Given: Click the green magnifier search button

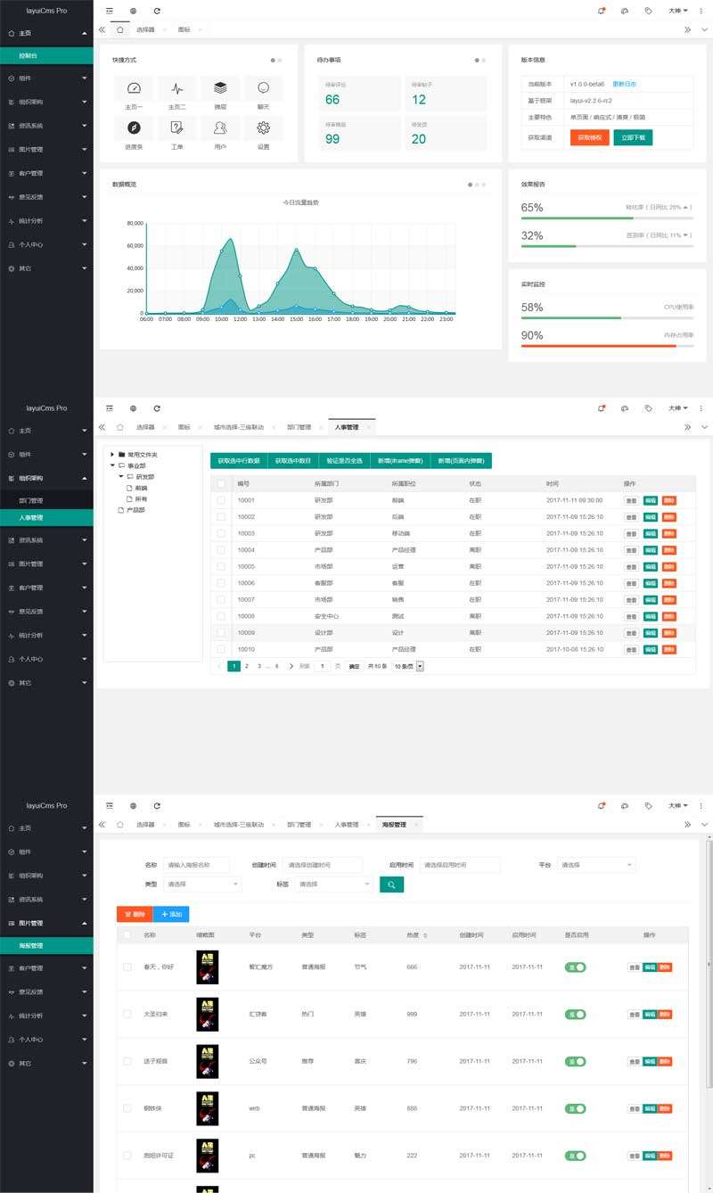Looking at the screenshot, I should (x=391, y=884).
